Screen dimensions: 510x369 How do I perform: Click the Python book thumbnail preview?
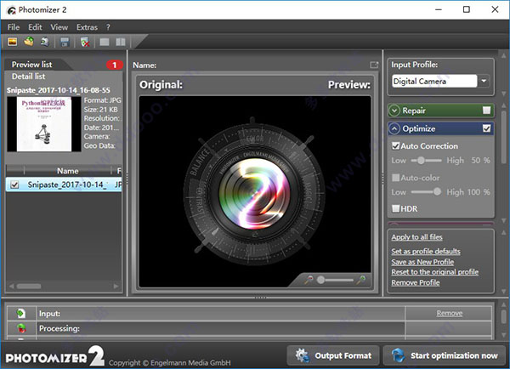point(44,124)
